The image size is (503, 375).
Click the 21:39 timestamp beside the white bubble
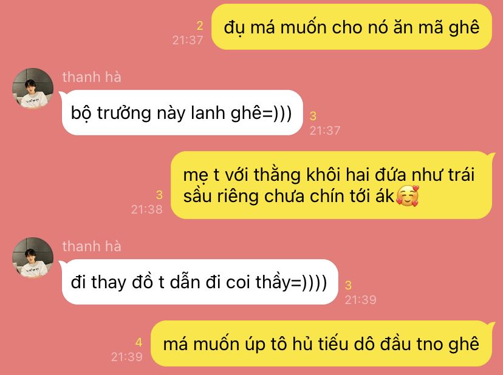(x=361, y=300)
